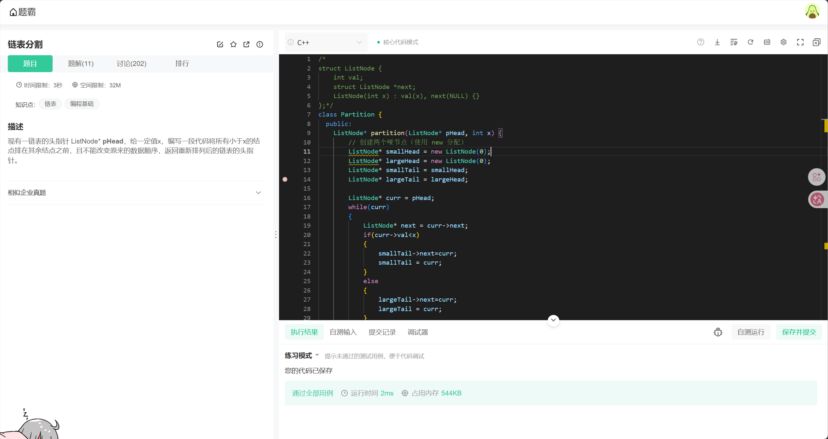Open editor settings gear icon
This screenshot has height=439, width=828.
tap(783, 42)
